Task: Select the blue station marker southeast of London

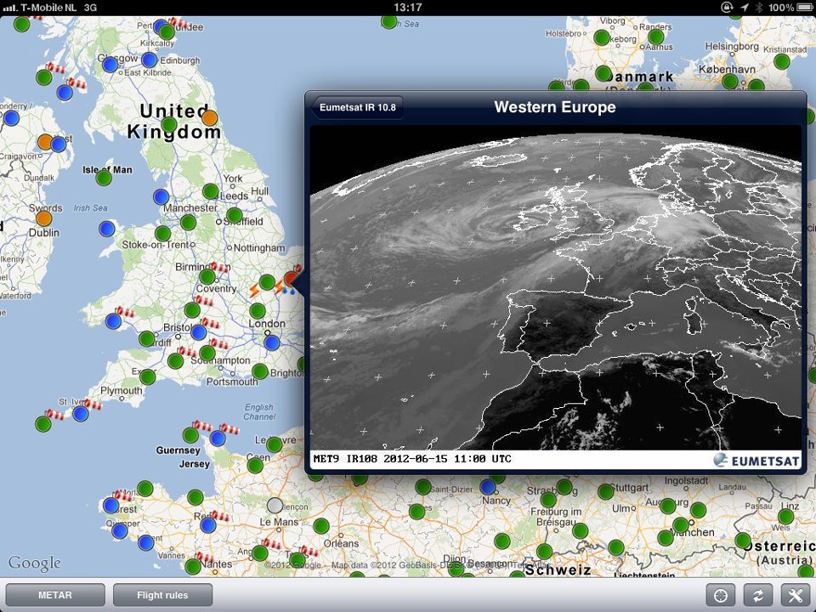Action: [272, 343]
